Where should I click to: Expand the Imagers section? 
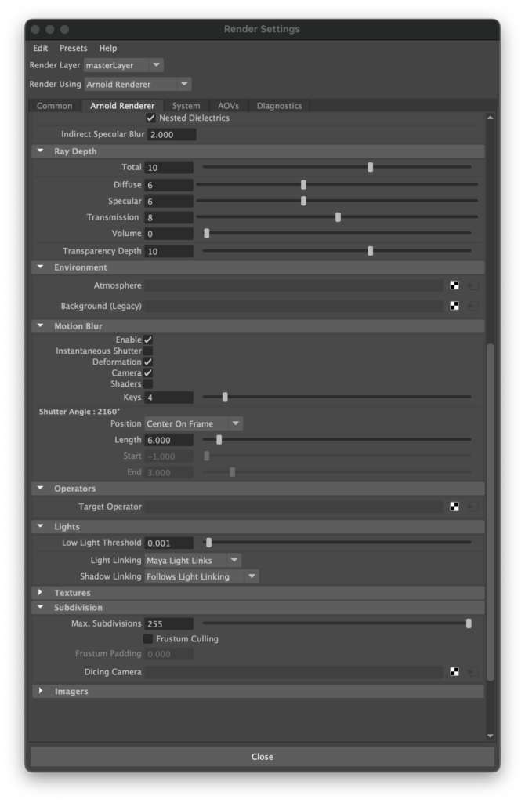(x=41, y=692)
